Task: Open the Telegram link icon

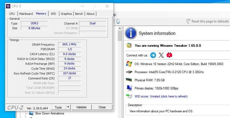Action: point(153,55)
